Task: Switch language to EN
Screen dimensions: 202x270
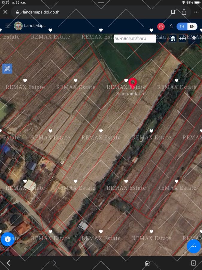Action: tap(192, 26)
